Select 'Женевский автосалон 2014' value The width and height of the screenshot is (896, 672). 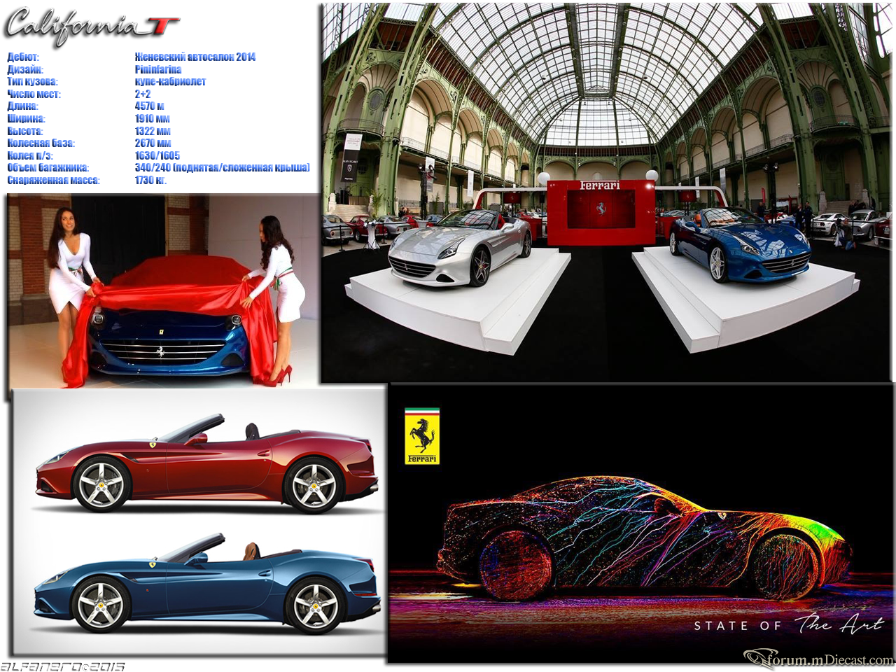(195, 57)
